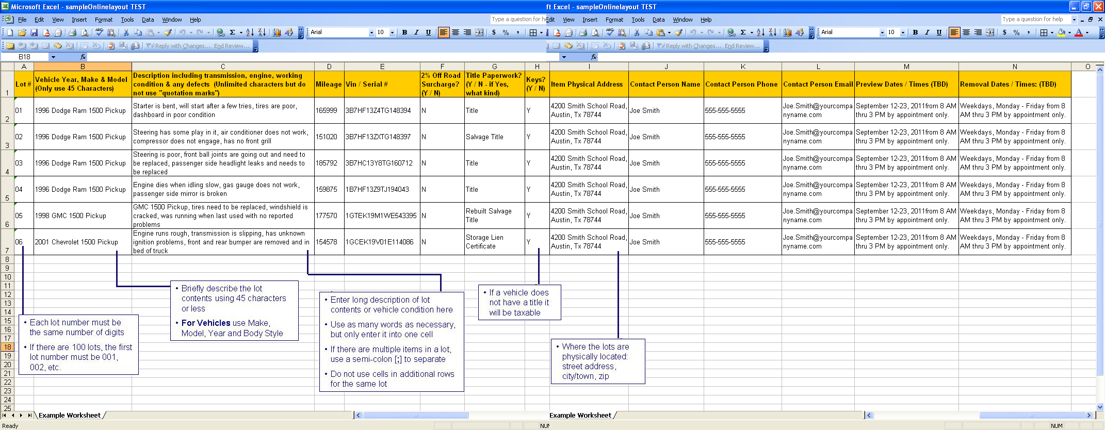Click the Font Color red A icon
The image size is (1105, 430).
pyautogui.click(x=1079, y=32)
